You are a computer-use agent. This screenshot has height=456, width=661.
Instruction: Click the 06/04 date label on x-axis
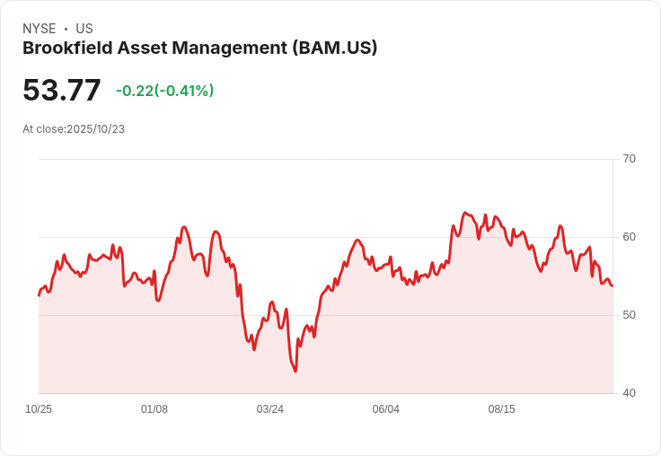pyautogui.click(x=385, y=409)
